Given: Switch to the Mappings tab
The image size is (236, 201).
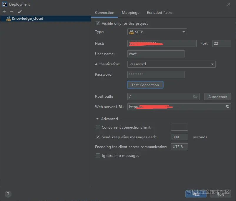Looking at the screenshot, I should coord(130,13).
